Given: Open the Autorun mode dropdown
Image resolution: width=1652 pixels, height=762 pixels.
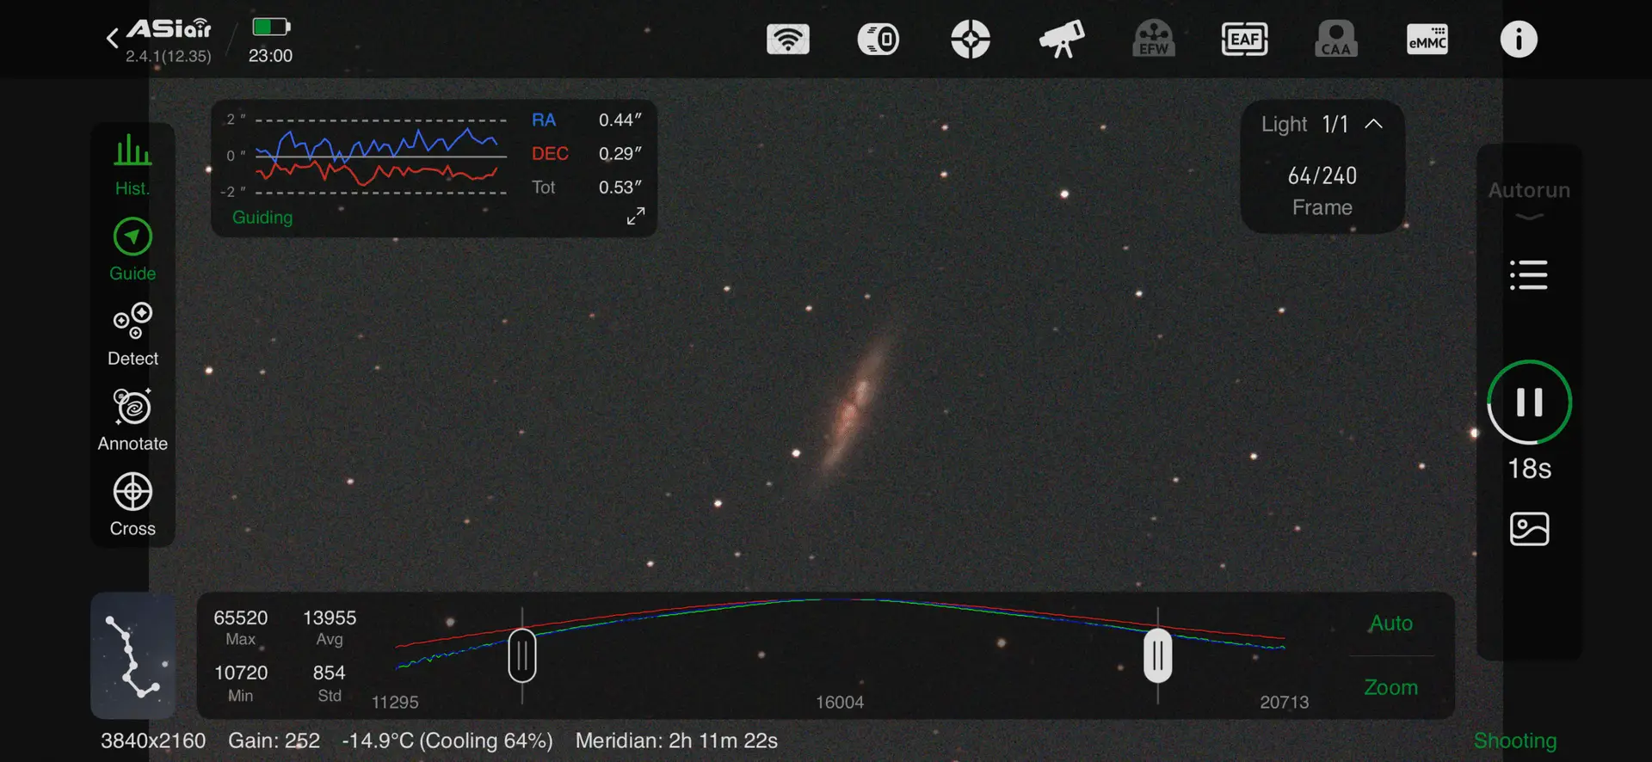Looking at the screenshot, I should pos(1529,200).
